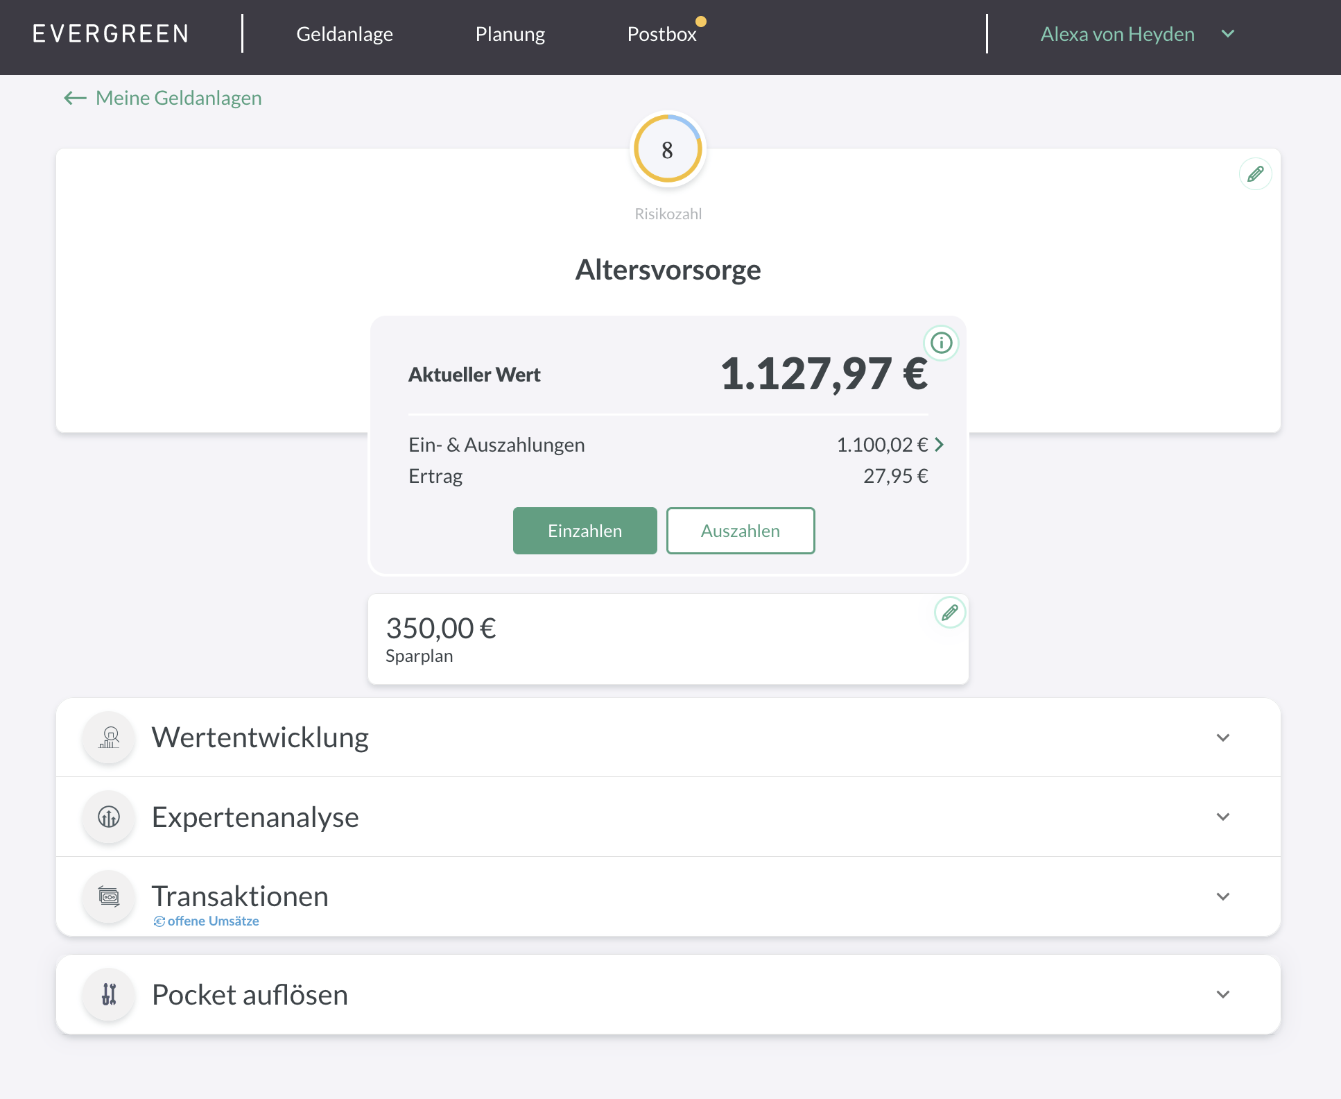Expand the Pocket auflösen section chevron
Viewport: 1341px width, 1099px height.
click(x=1223, y=994)
